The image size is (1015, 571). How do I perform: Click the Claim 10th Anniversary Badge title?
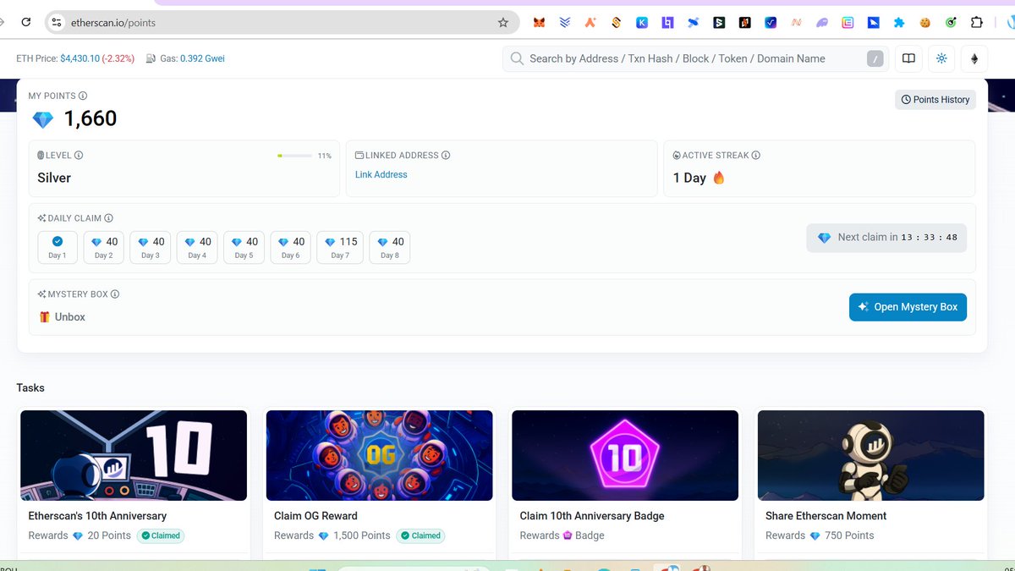pyautogui.click(x=592, y=516)
